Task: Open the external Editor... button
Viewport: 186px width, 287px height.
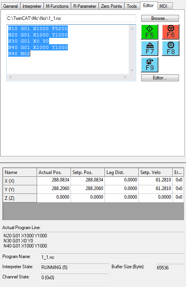Action: 160,78
